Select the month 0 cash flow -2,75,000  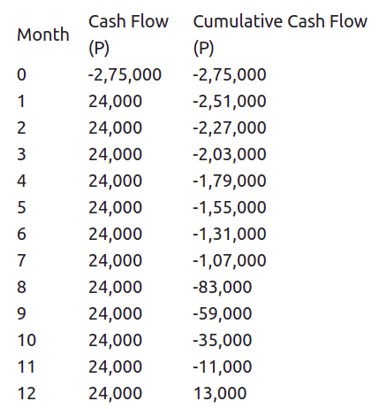(x=125, y=74)
